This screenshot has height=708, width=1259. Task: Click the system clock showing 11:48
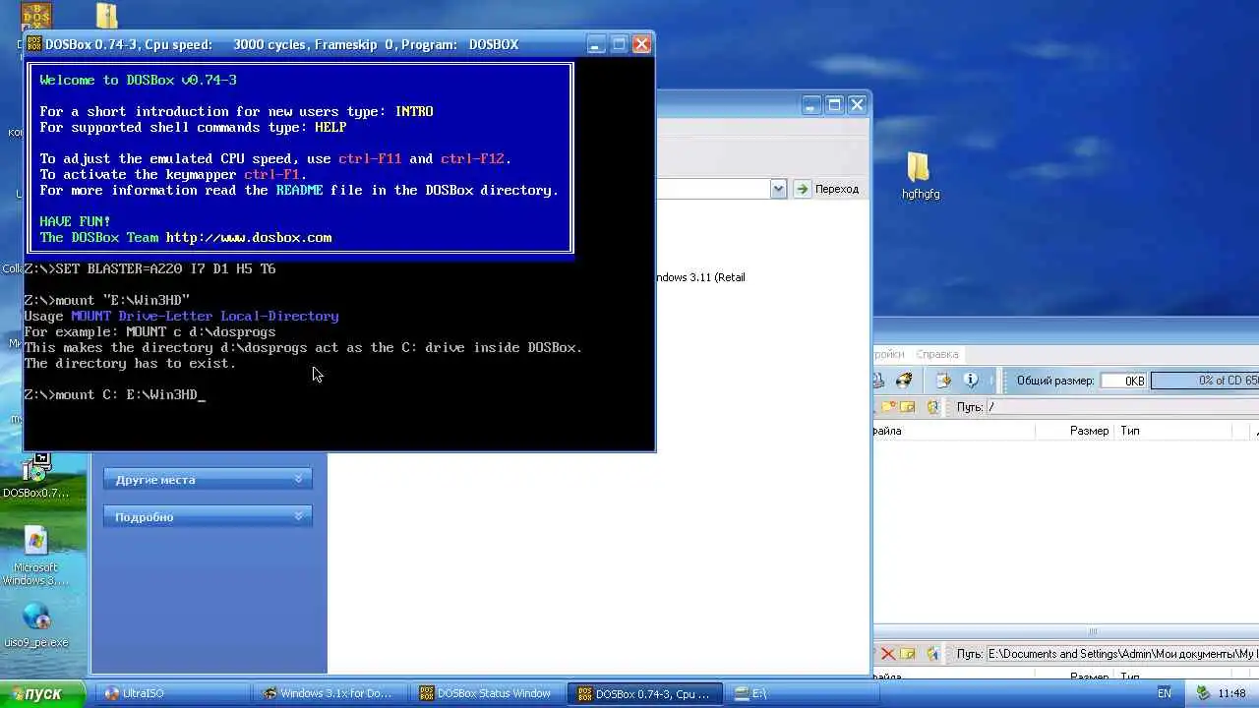click(x=1232, y=693)
